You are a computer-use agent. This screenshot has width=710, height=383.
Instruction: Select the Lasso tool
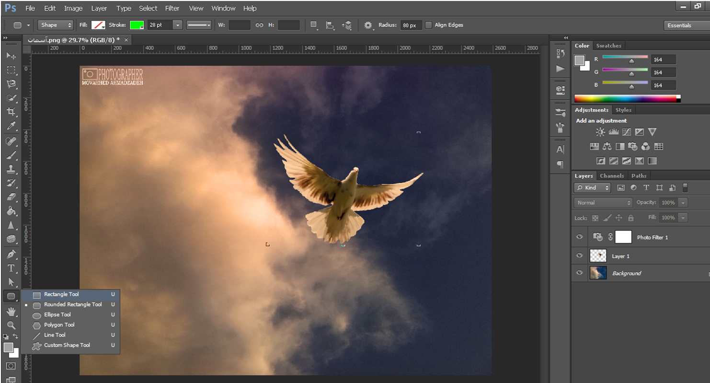pyautogui.click(x=11, y=84)
